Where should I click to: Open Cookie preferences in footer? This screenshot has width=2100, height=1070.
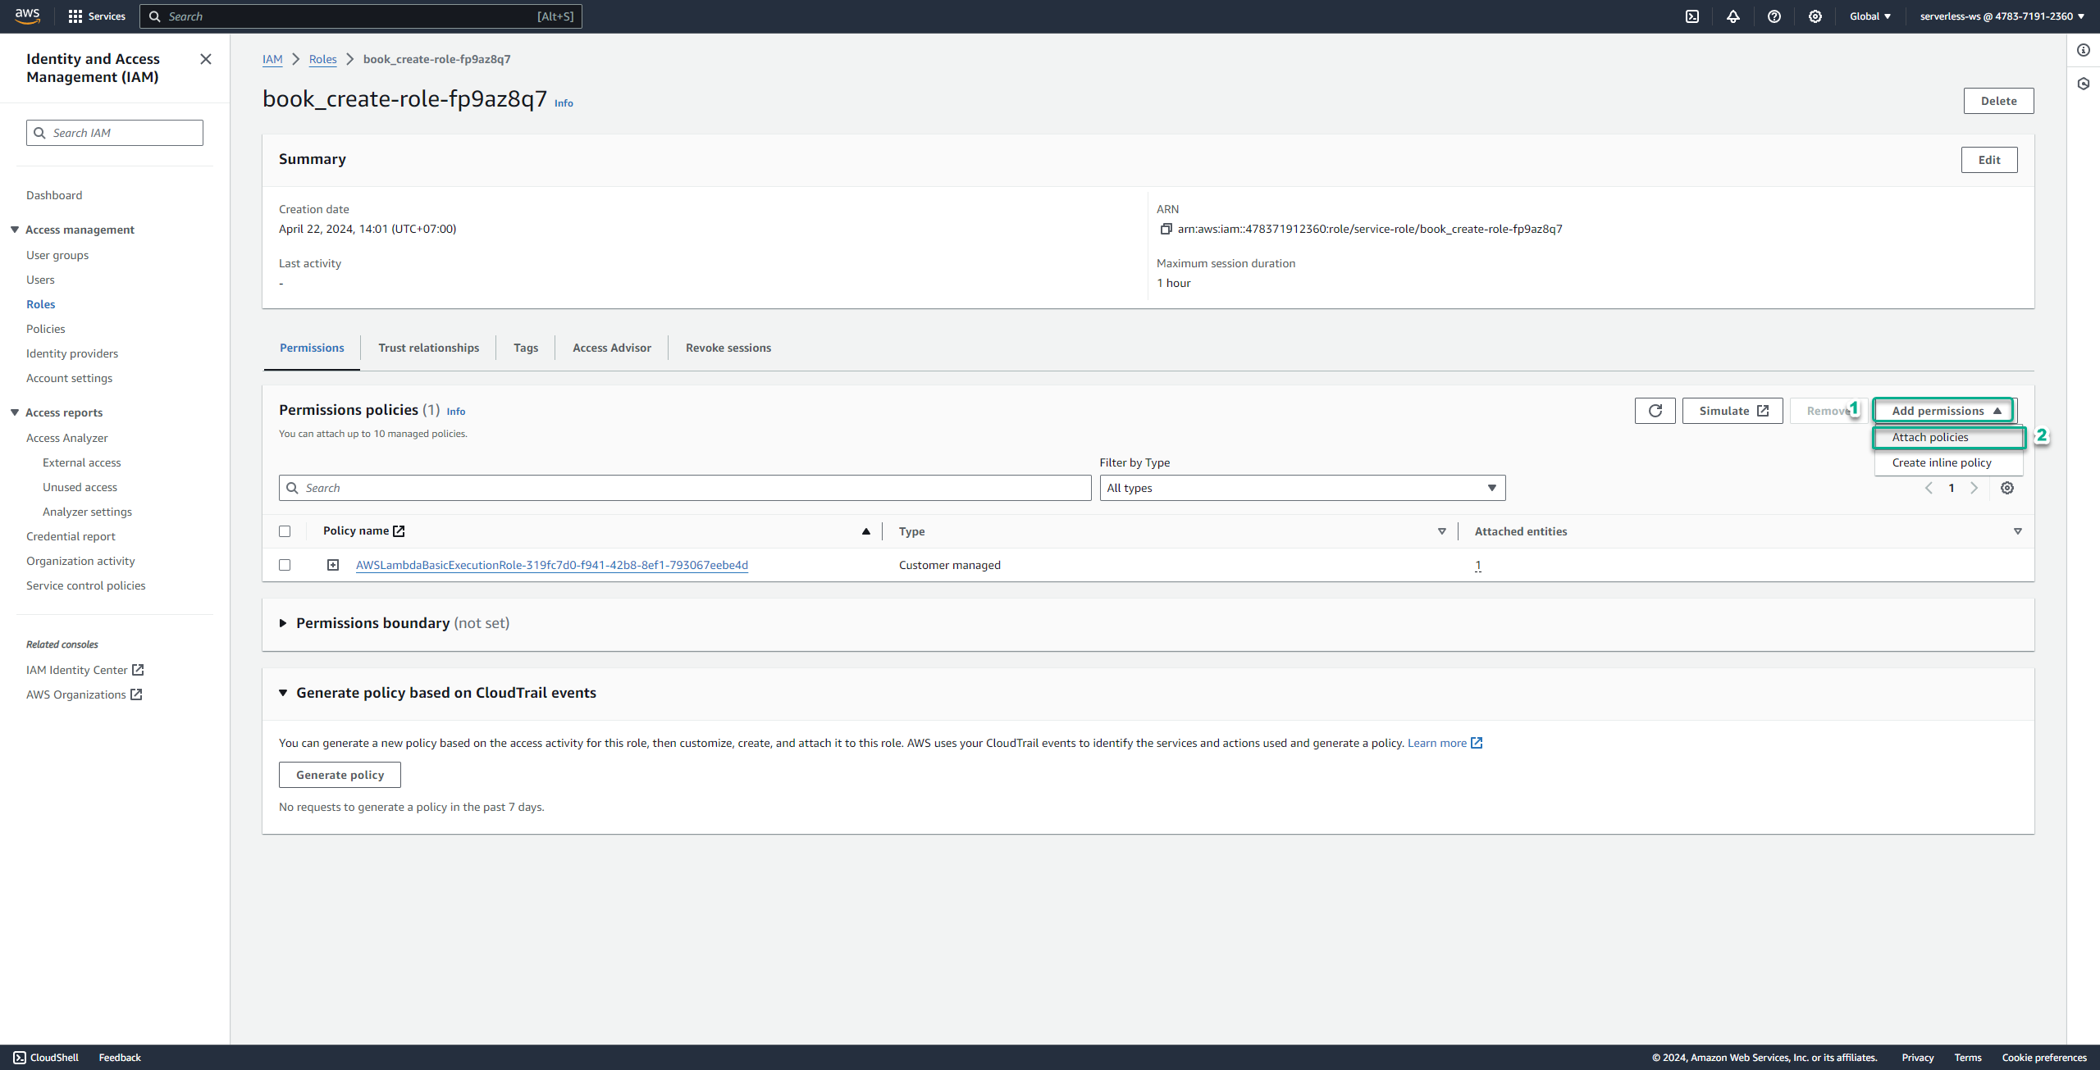(x=2044, y=1058)
